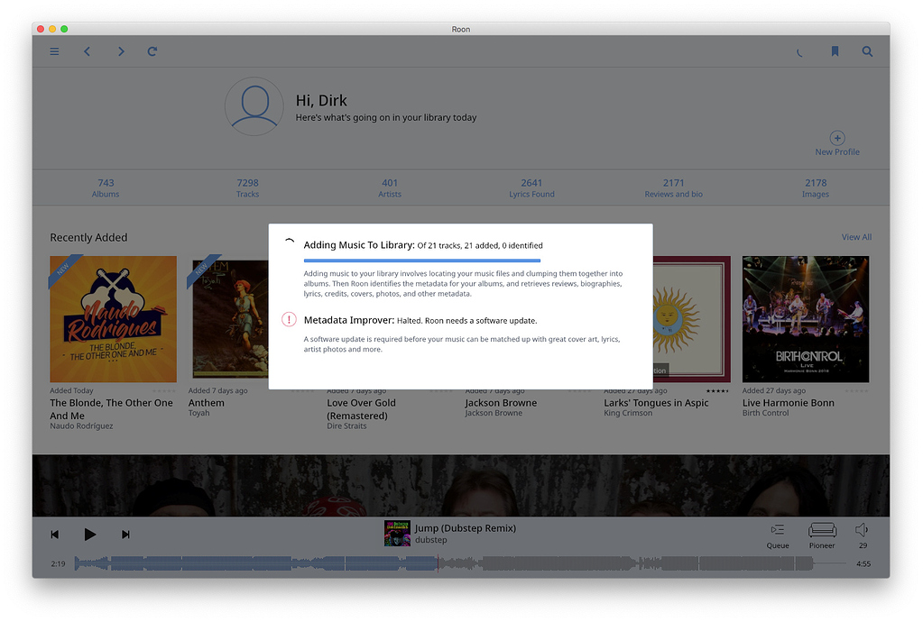Image resolution: width=923 pixels, height=622 pixels.
Task: Select the Pioneer output zone
Action: (821, 534)
